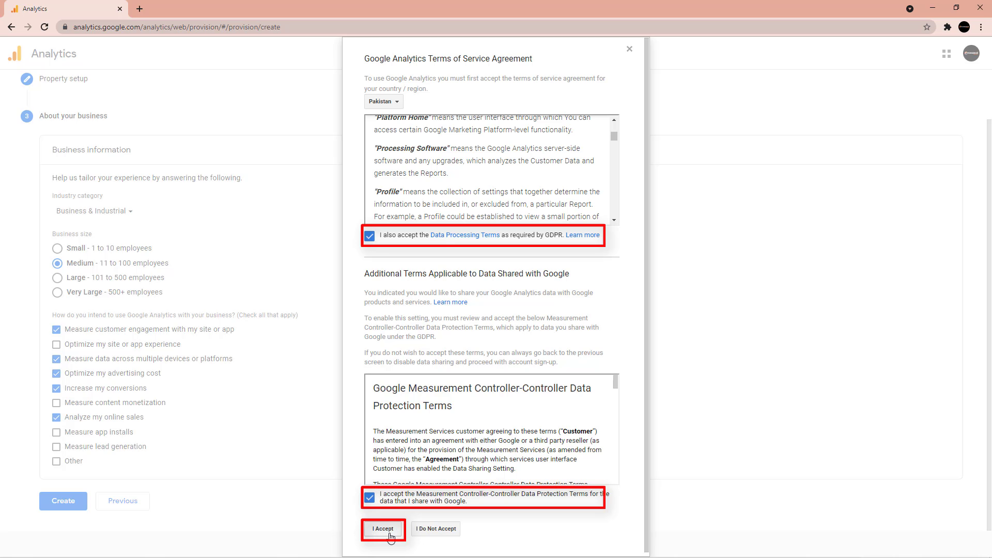This screenshot has height=558, width=992.
Task: Click the browser forward arrow
Action: pyautogui.click(x=28, y=27)
